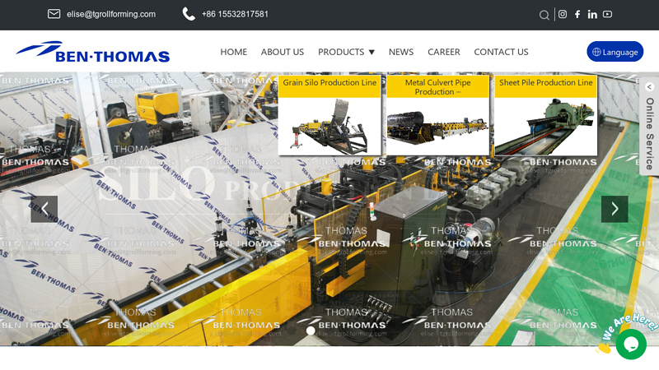The height and width of the screenshot is (370, 659).
Task: Click the phone handset icon
Action: point(189,14)
